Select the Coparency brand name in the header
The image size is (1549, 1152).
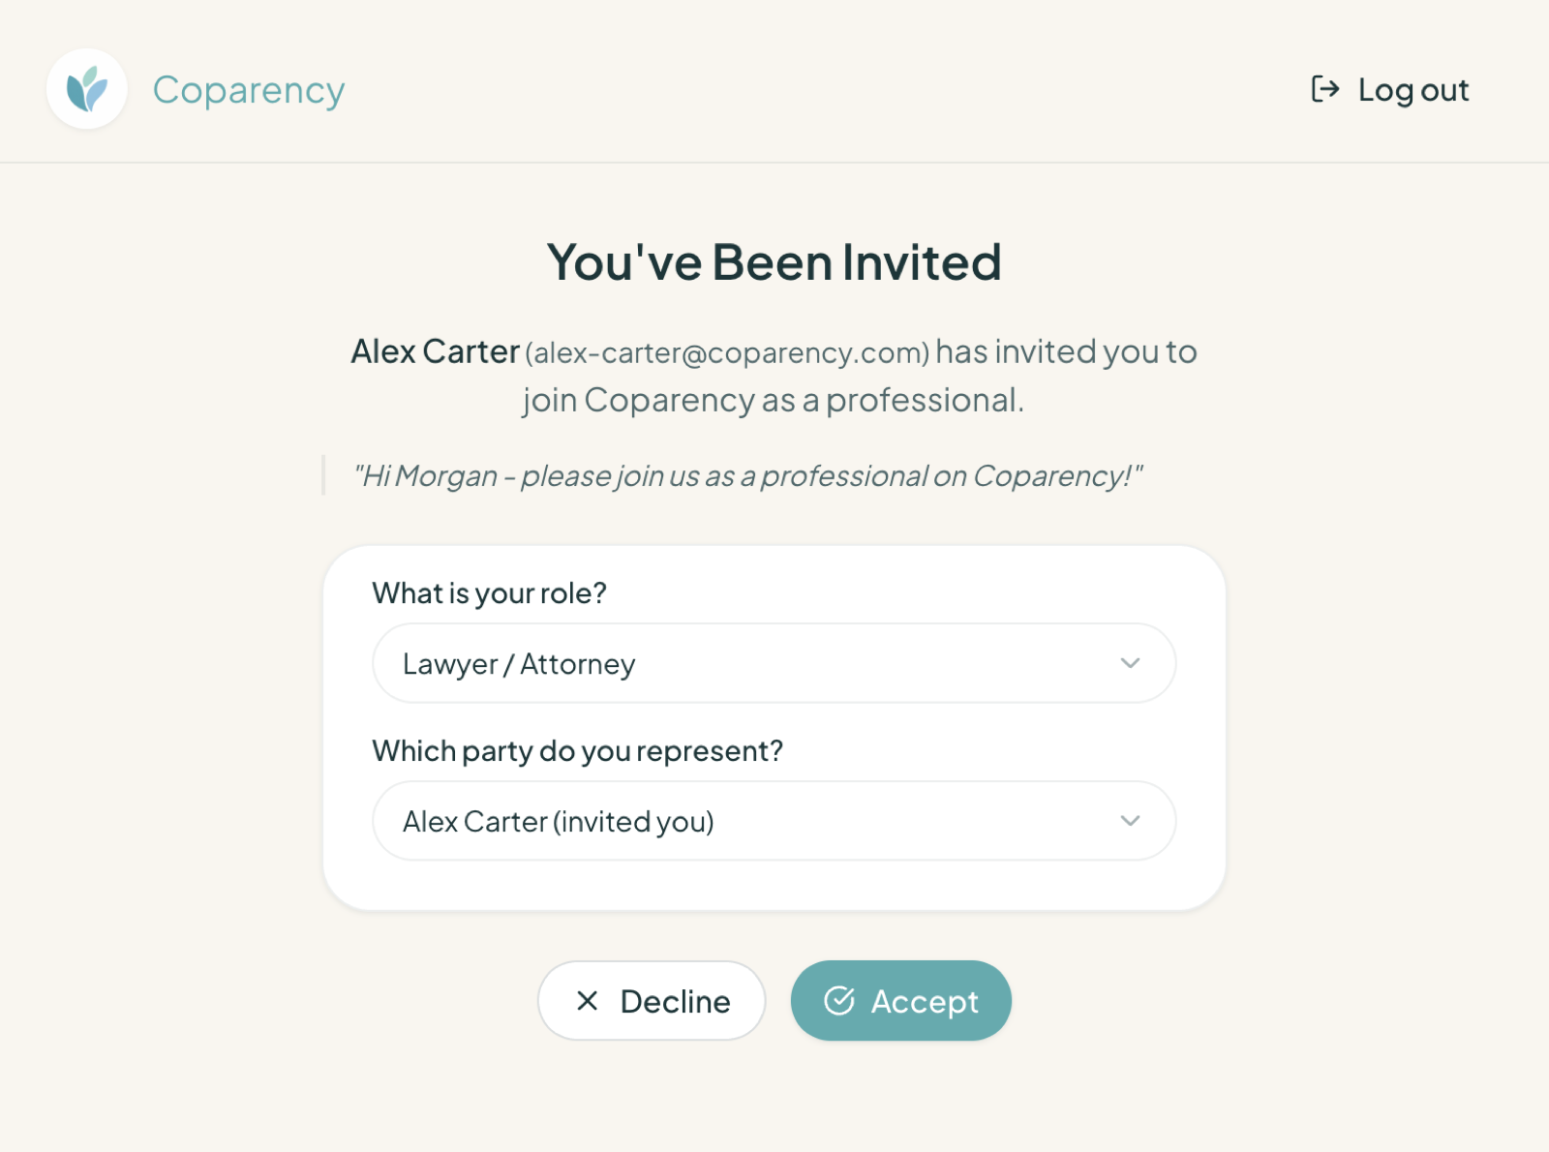coord(248,89)
